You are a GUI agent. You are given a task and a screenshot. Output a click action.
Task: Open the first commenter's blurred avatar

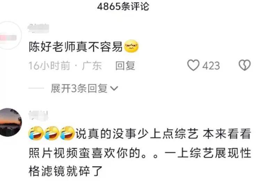[10, 35]
